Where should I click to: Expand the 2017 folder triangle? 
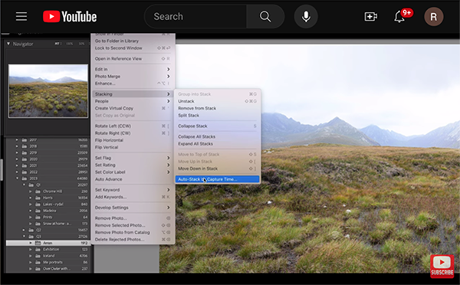pyautogui.click(x=17, y=140)
